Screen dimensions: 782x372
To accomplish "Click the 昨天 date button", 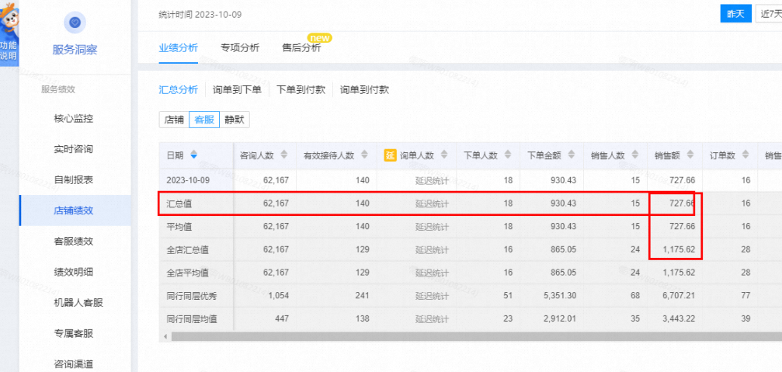I will pos(735,14).
